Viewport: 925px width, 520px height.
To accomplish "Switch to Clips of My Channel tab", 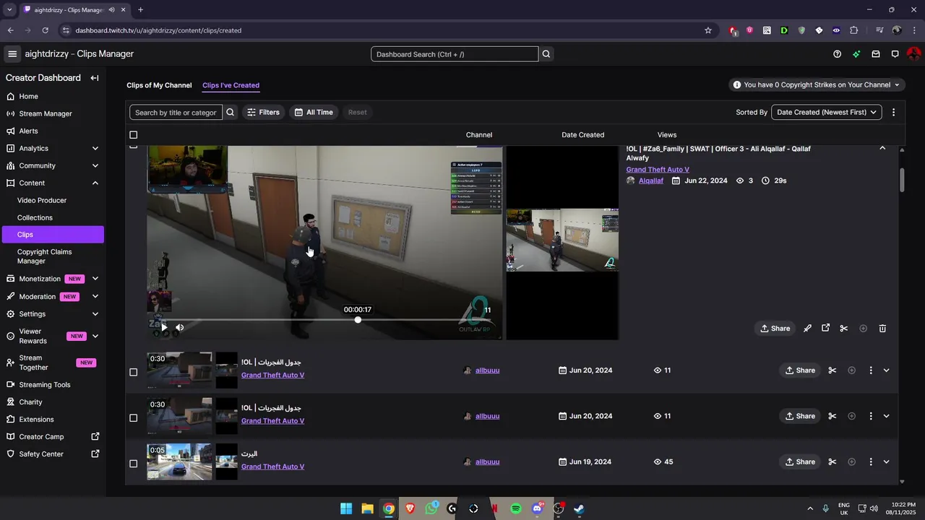I will 159,85.
